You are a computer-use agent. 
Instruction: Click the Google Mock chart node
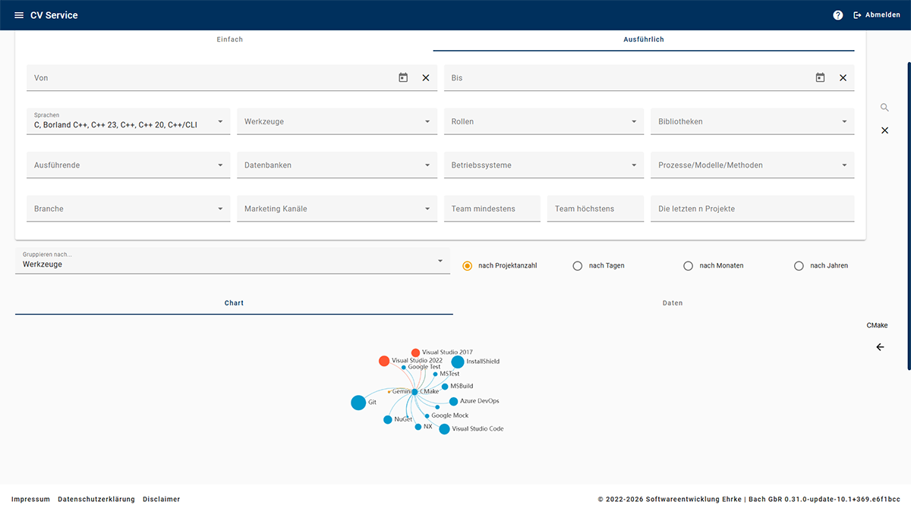coord(427,415)
